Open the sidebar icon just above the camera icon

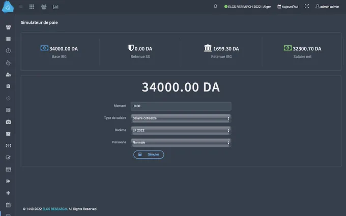click(x=8, y=110)
